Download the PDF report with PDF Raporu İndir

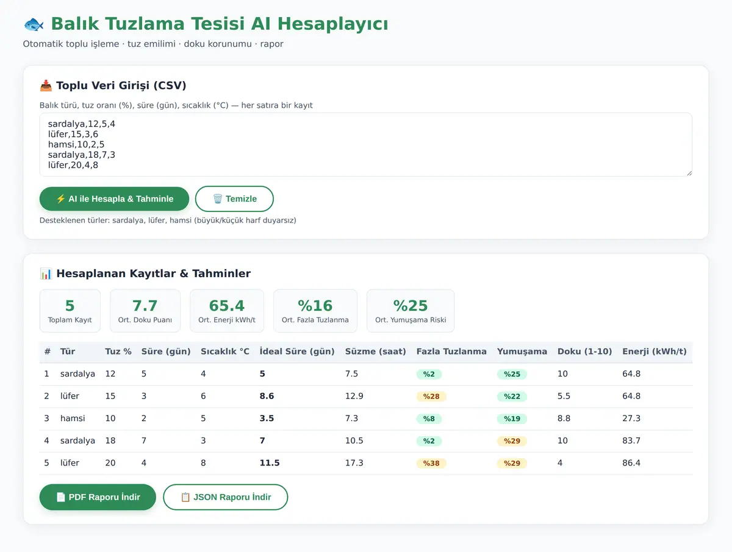click(98, 497)
